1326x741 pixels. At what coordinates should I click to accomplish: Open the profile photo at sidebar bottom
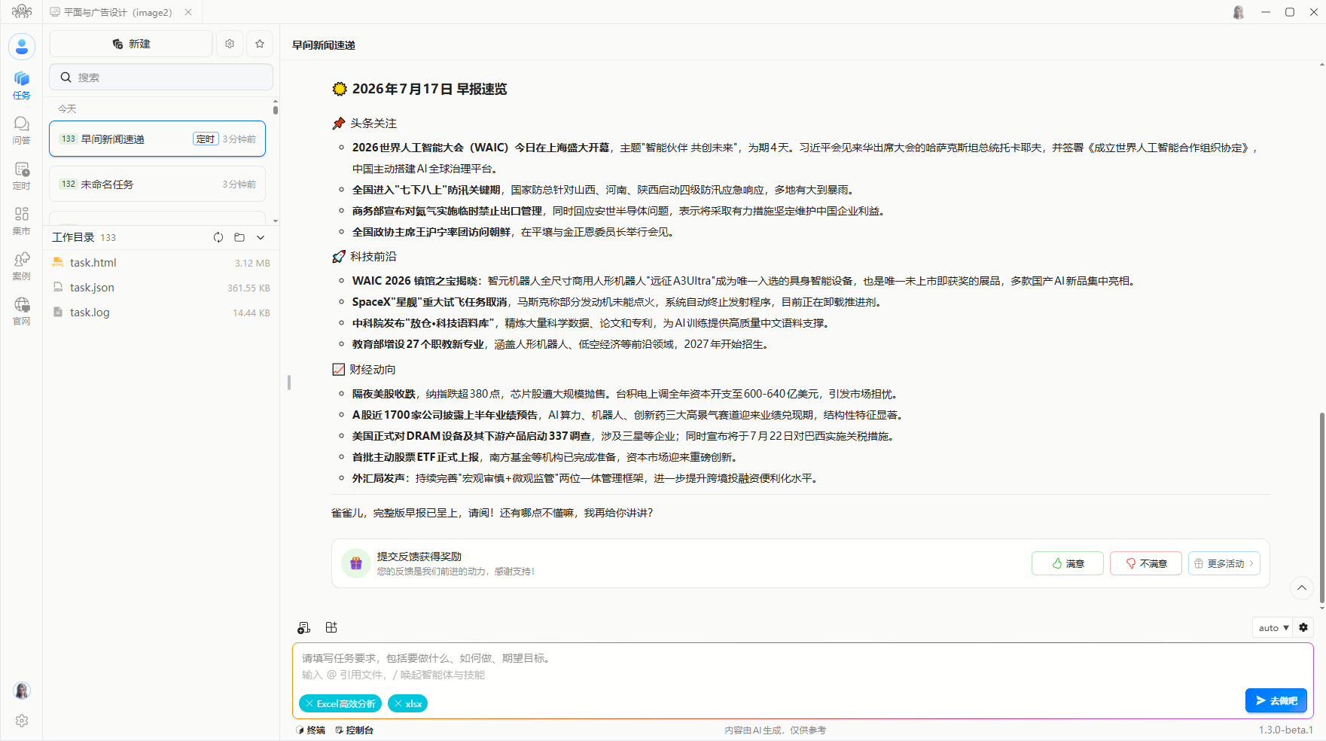22,691
